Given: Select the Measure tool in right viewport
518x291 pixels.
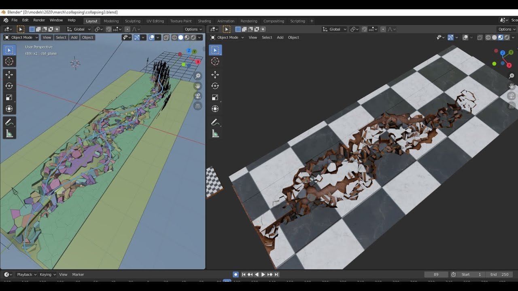Looking at the screenshot, I should tap(215, 133).
